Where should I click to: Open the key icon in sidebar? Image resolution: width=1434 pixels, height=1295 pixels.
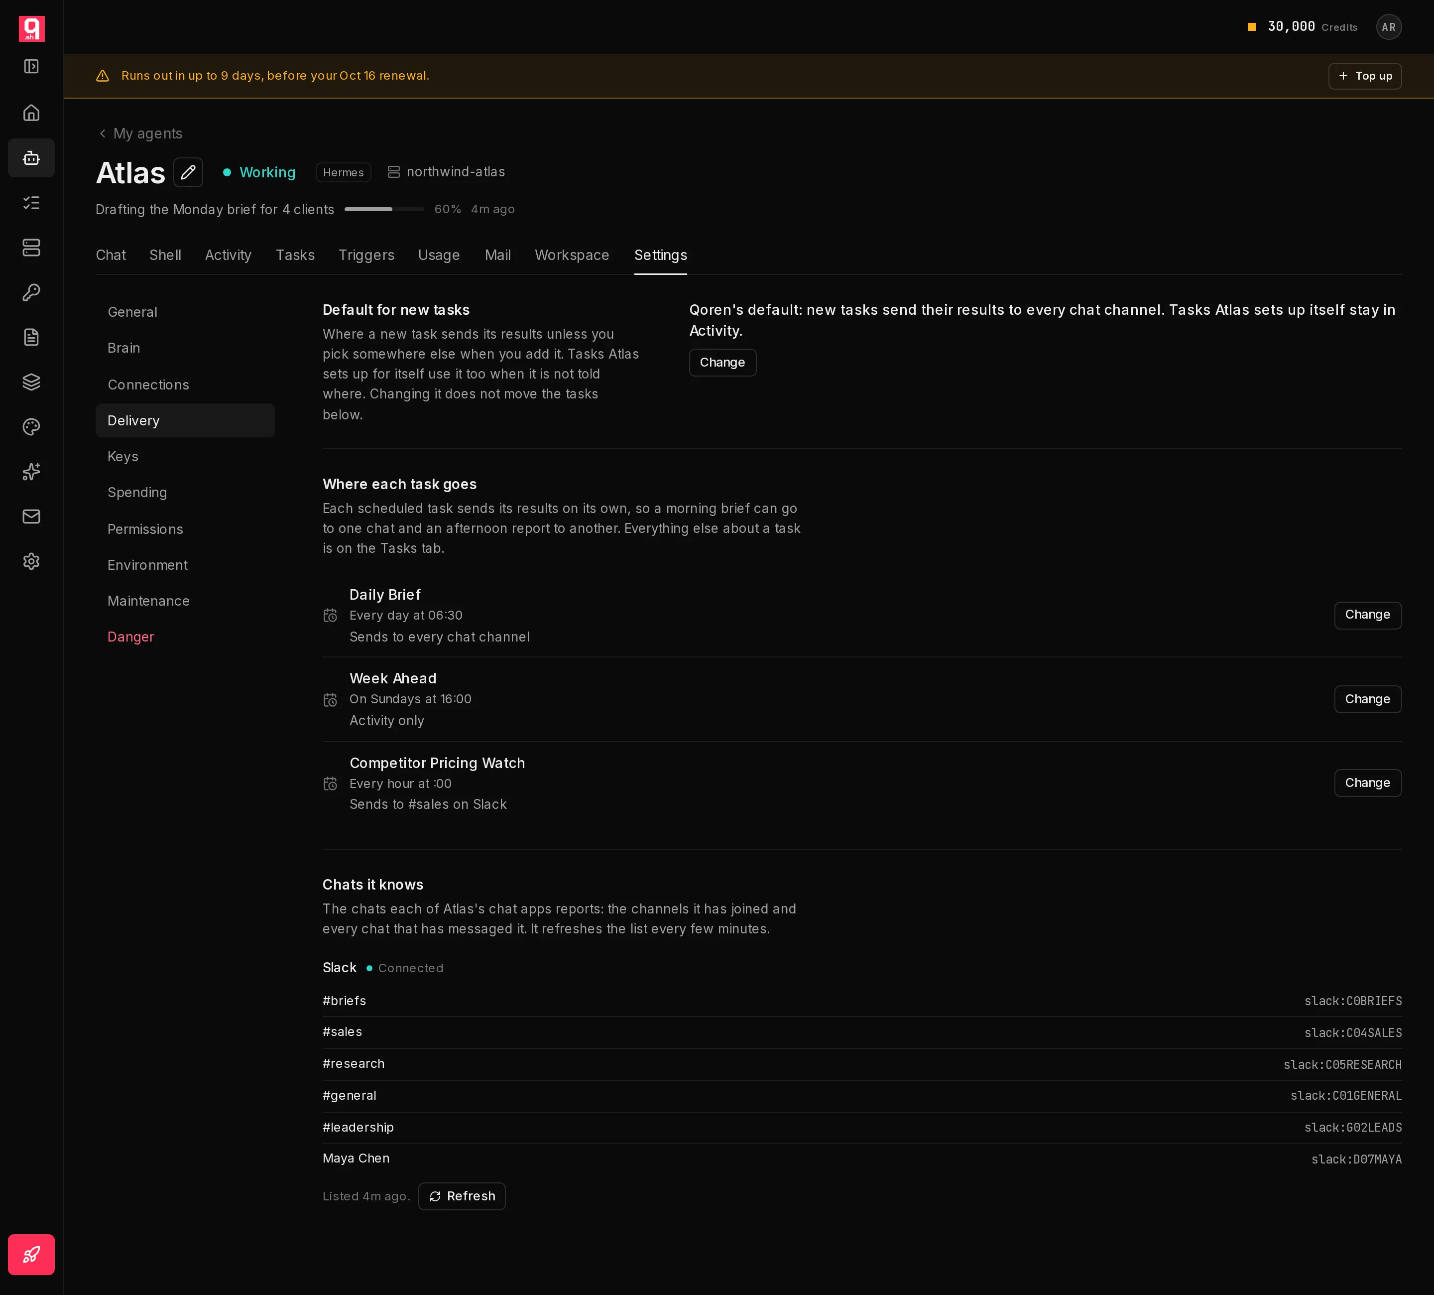31,292
